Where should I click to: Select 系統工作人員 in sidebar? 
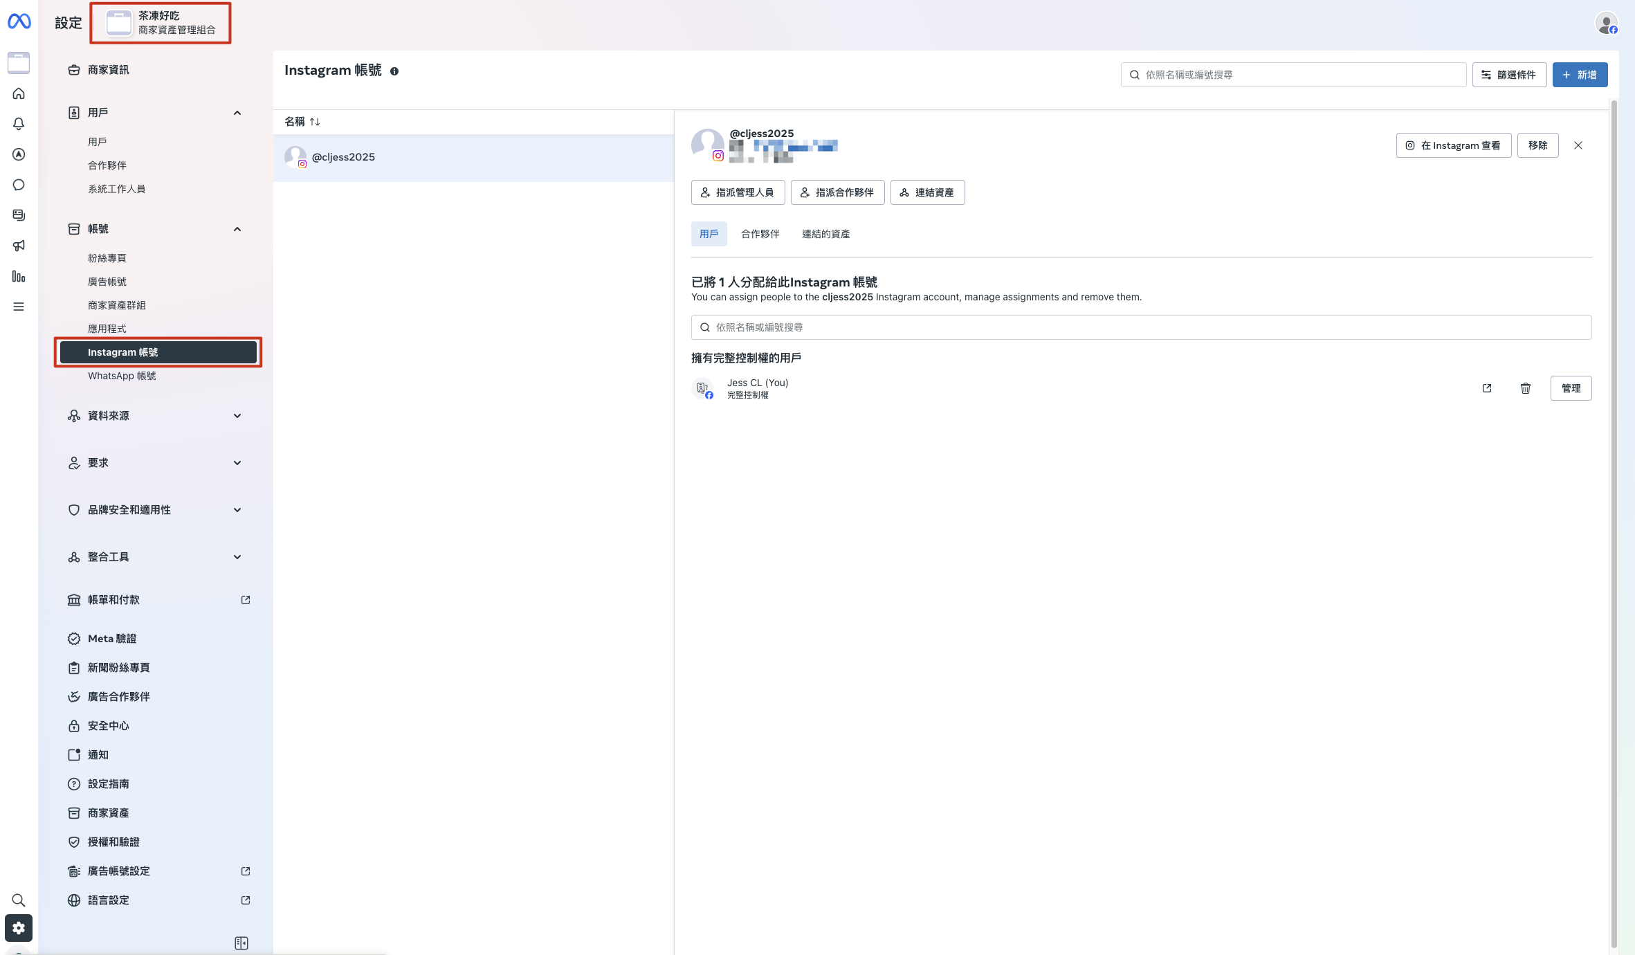point(116,189)
